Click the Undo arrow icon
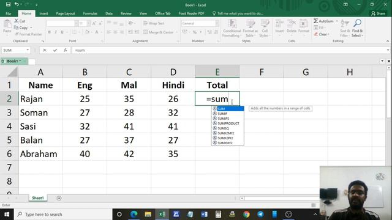Image resolution: width=392 pixels, height=220 pixels. [17, 4]
